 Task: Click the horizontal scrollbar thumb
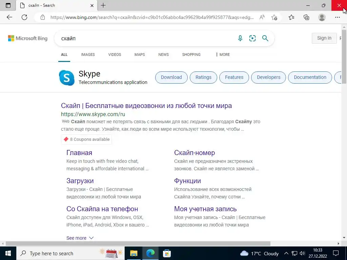pyautogui.click(x=138, y=244)
